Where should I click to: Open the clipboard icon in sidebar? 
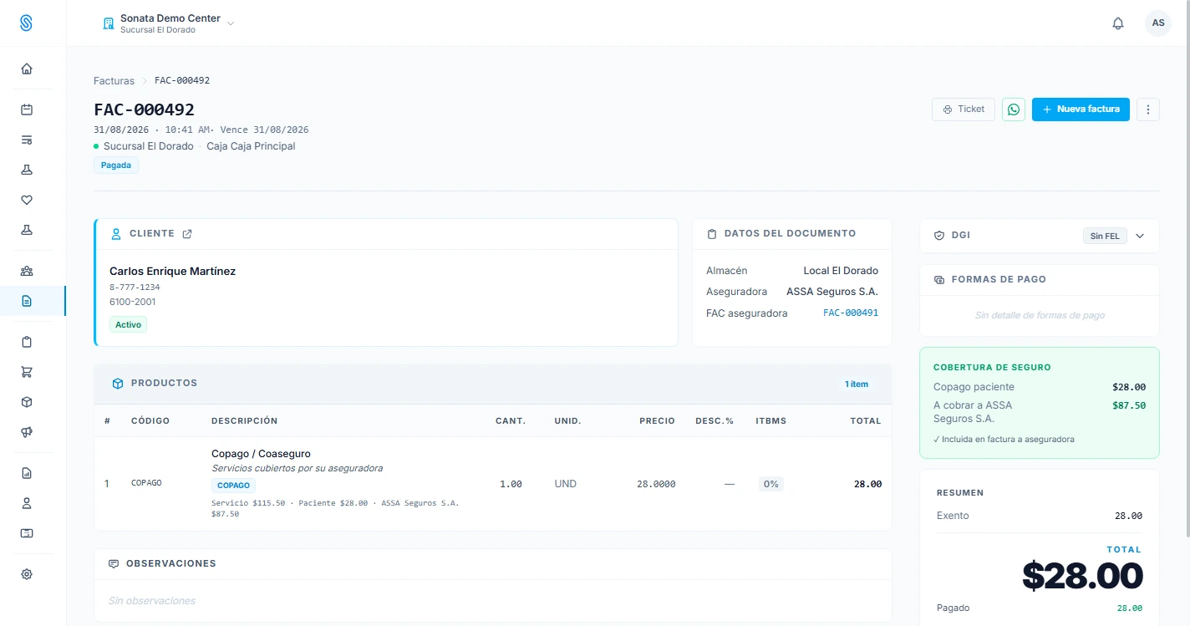27,342
